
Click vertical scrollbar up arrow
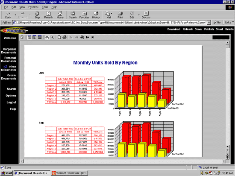click(227, 43)
